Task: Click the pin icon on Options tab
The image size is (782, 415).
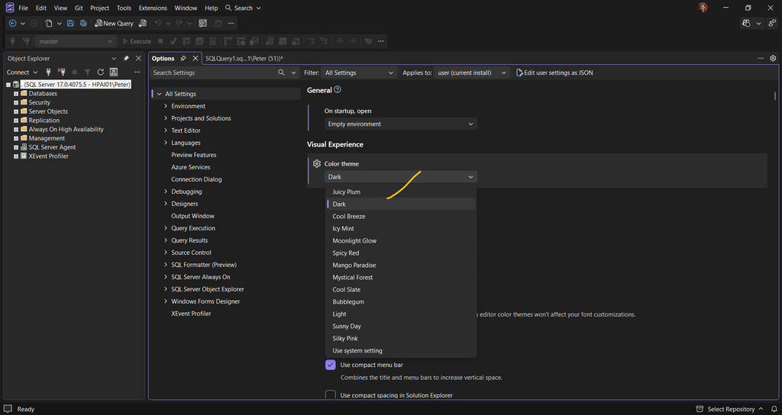Action: point(183,58)
